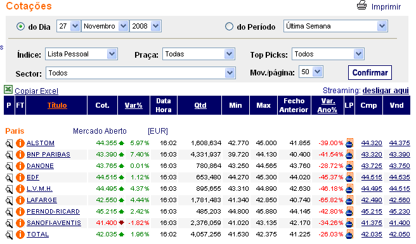
Task: Click the Excel icon next to Copiar Excel
Action: coord(8,89)
